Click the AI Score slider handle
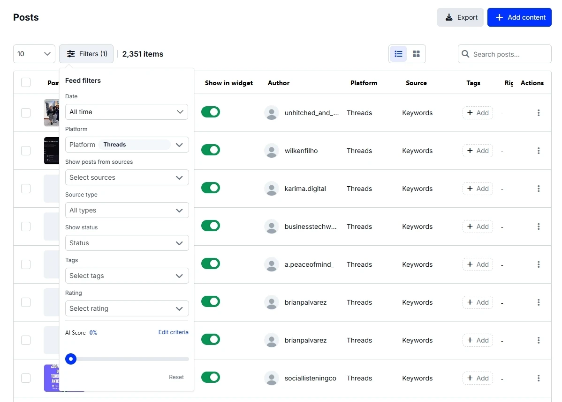 pyautogui.click(x=71, y=359)
